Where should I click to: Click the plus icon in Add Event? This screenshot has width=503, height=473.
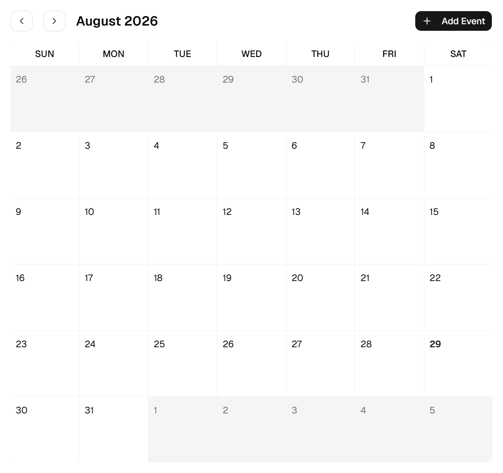click(427, 21)
